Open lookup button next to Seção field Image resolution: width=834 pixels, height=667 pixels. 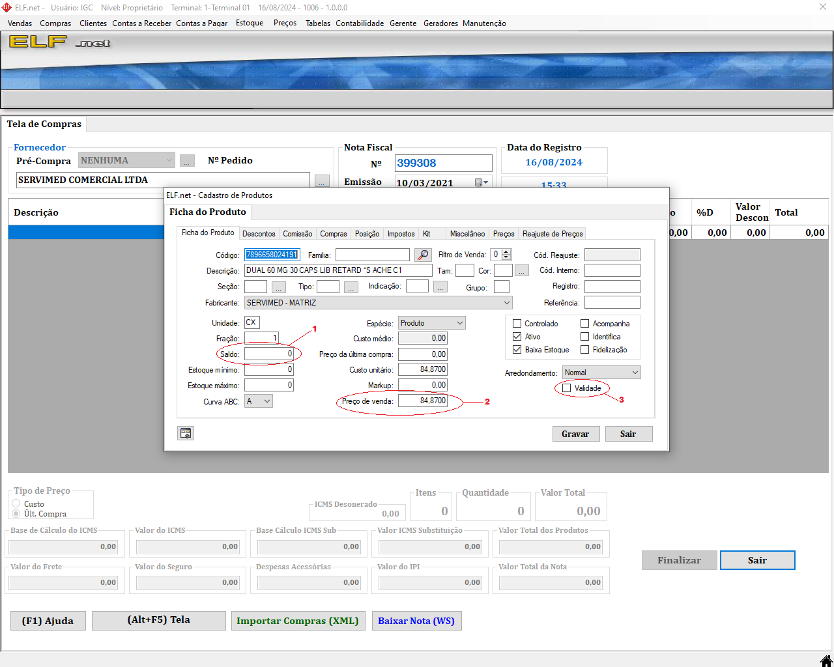pyautogui.click(x=278, y=287)
